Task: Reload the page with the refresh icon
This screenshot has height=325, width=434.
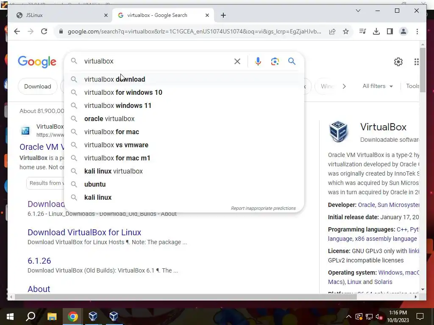Action: (x=44, y=31)
